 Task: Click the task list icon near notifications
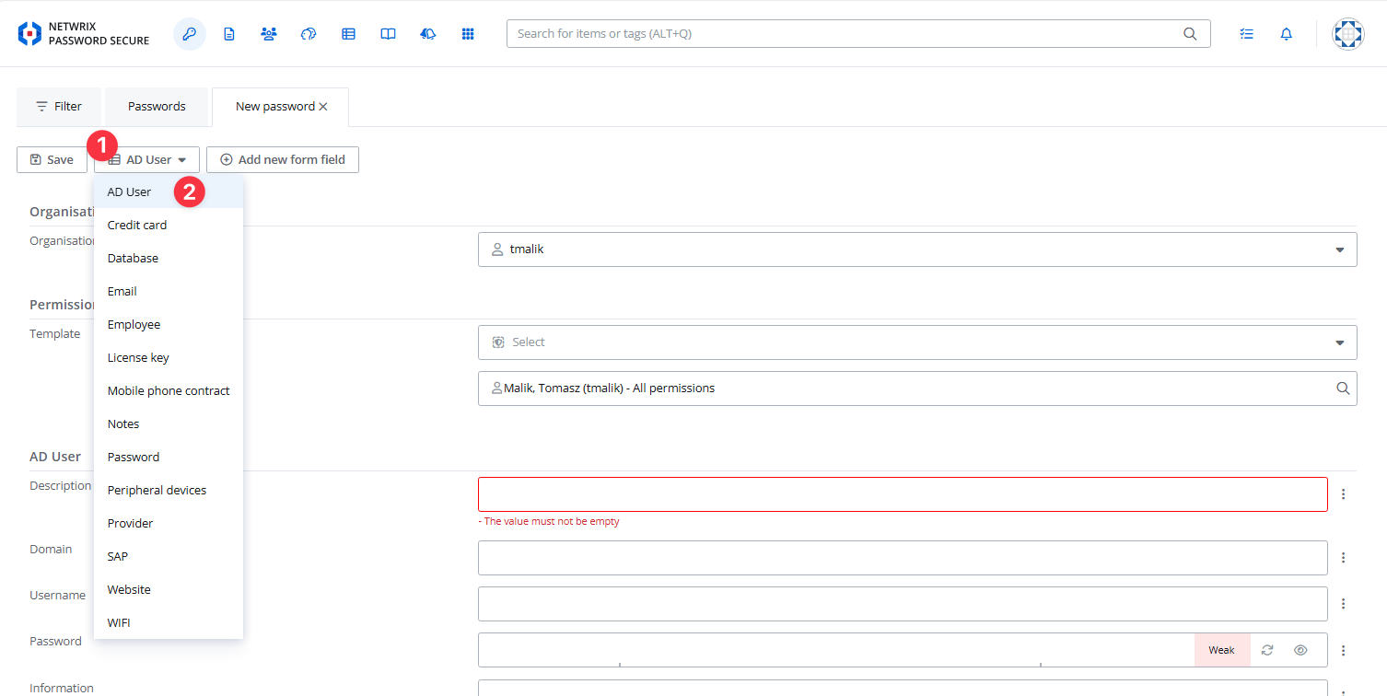click(1246, 33)
